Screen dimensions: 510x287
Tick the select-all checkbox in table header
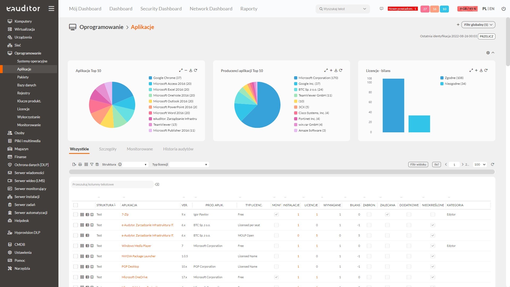point(75,205)
